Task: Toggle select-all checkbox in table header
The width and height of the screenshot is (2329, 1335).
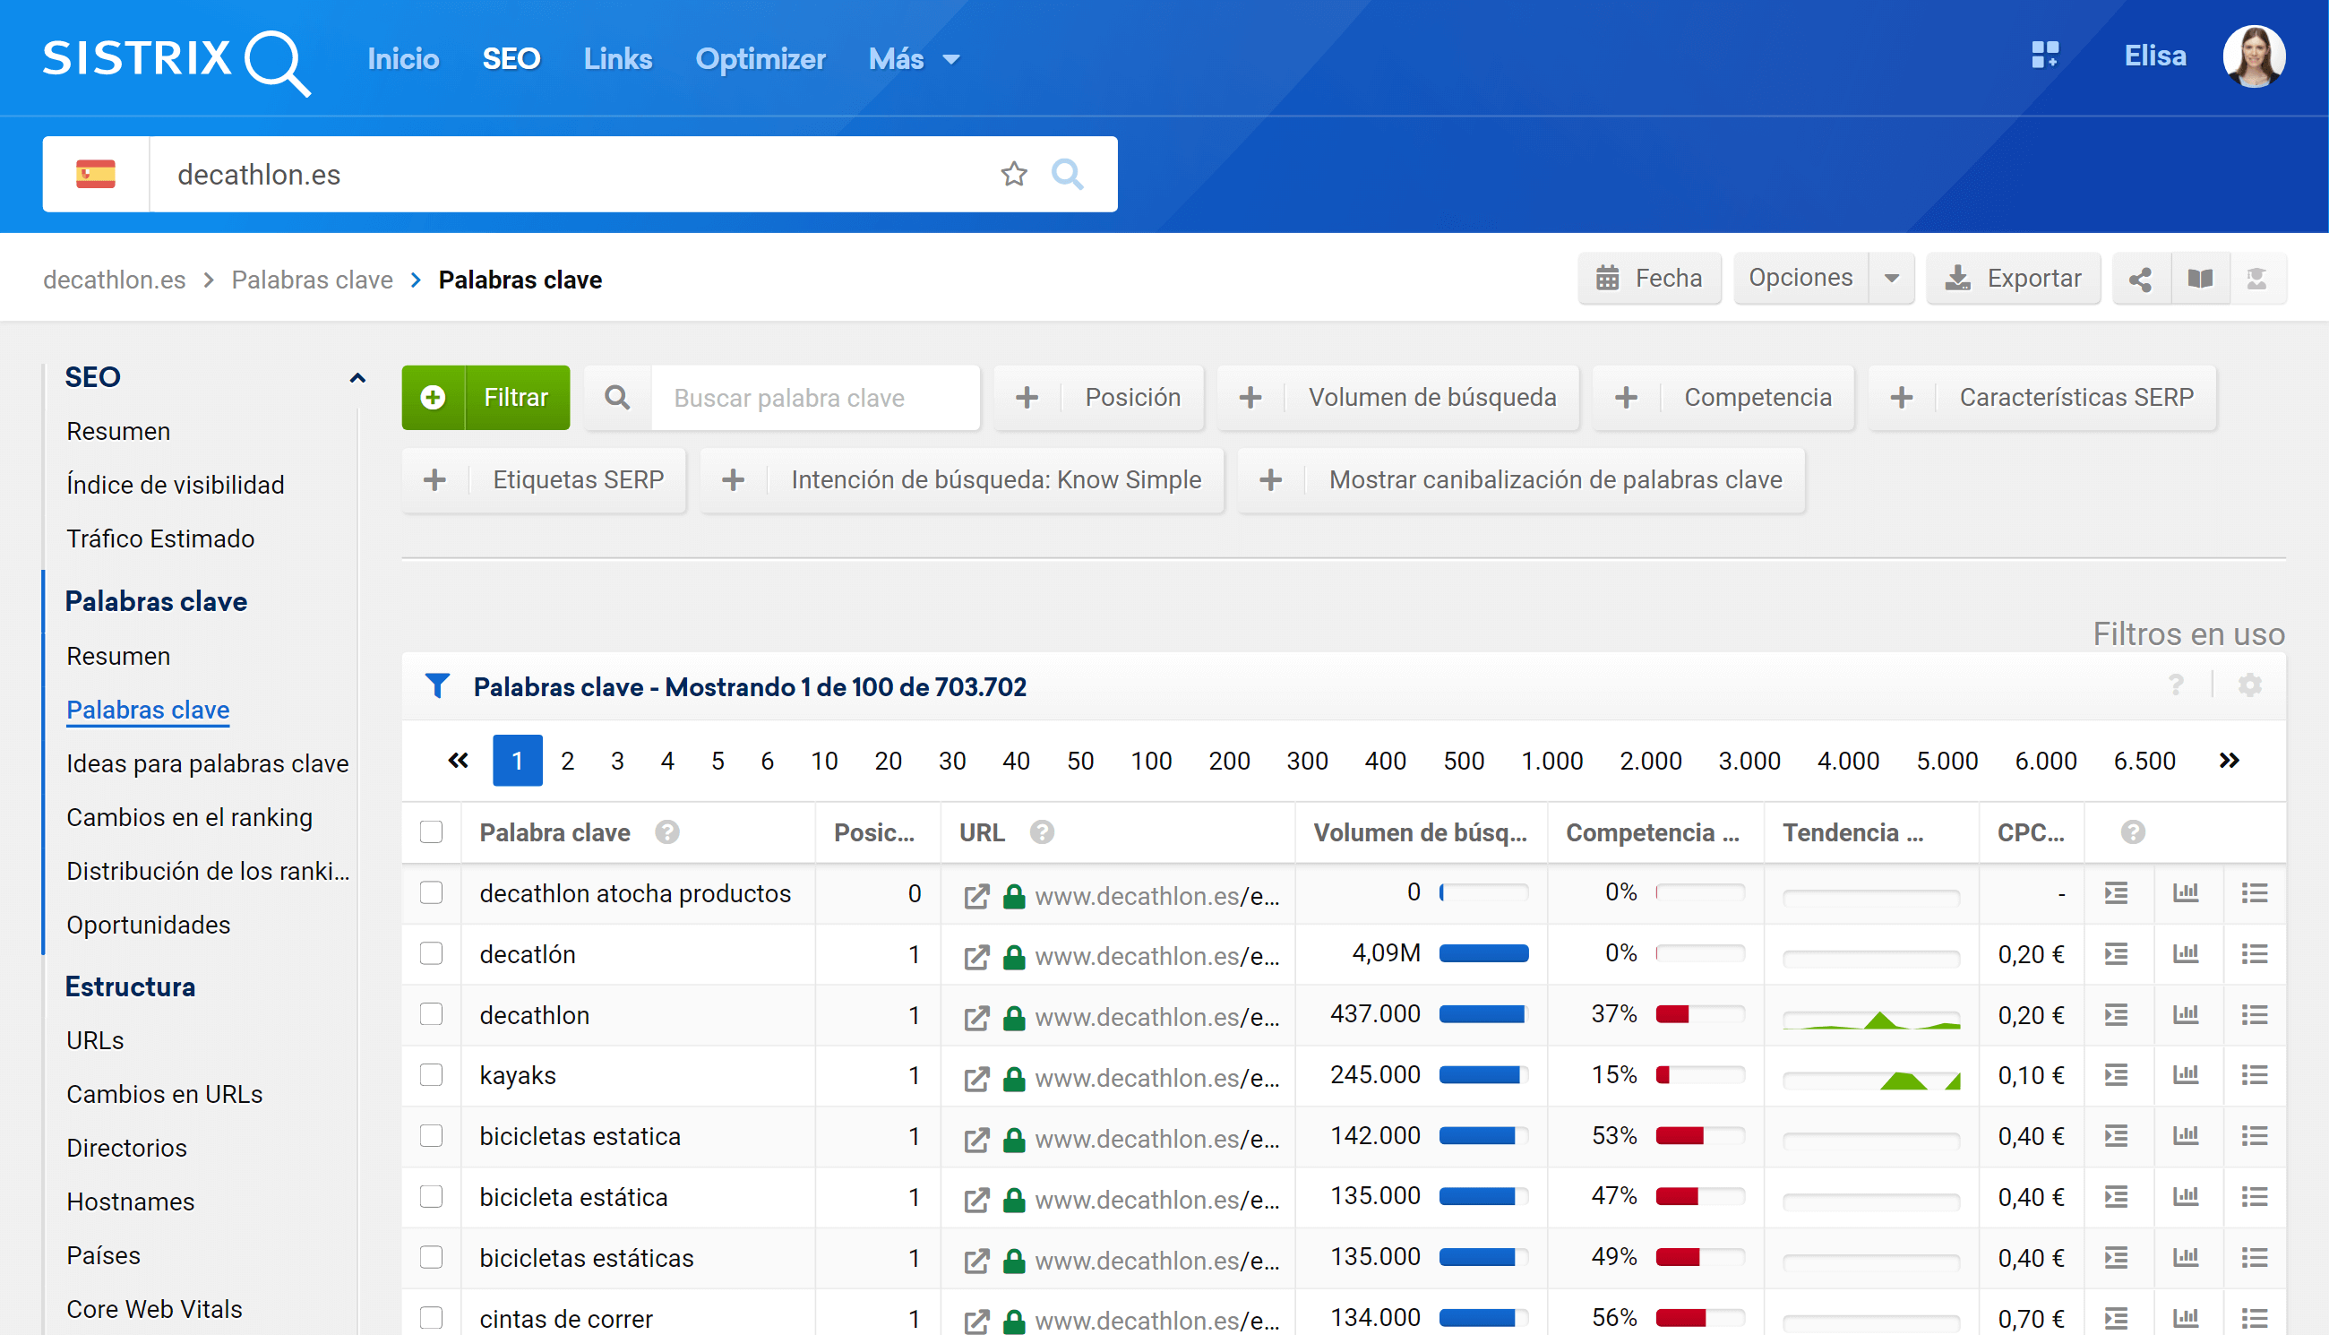Action: coord(431,832)
